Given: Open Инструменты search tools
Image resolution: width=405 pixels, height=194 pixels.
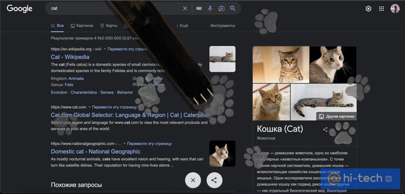Looking at the screenshot, I should click(223, 26).
